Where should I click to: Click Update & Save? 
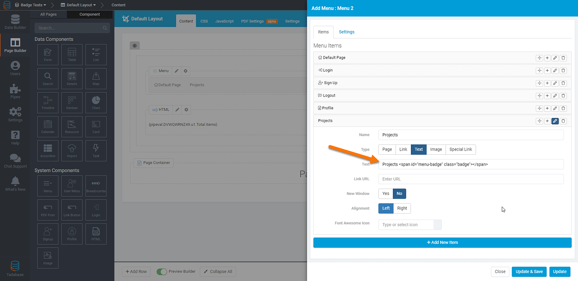point(529,271)
